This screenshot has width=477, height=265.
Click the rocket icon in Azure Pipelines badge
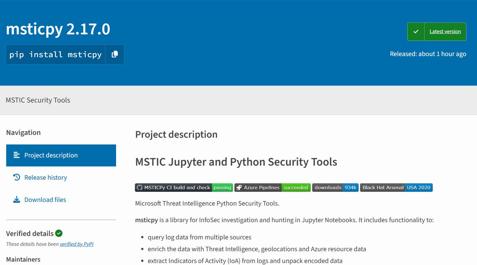tap(238, 188)
